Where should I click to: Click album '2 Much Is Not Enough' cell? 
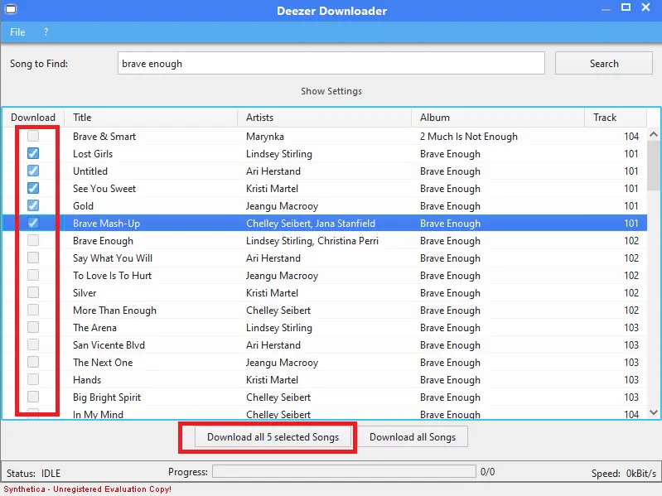pos(469,137)
